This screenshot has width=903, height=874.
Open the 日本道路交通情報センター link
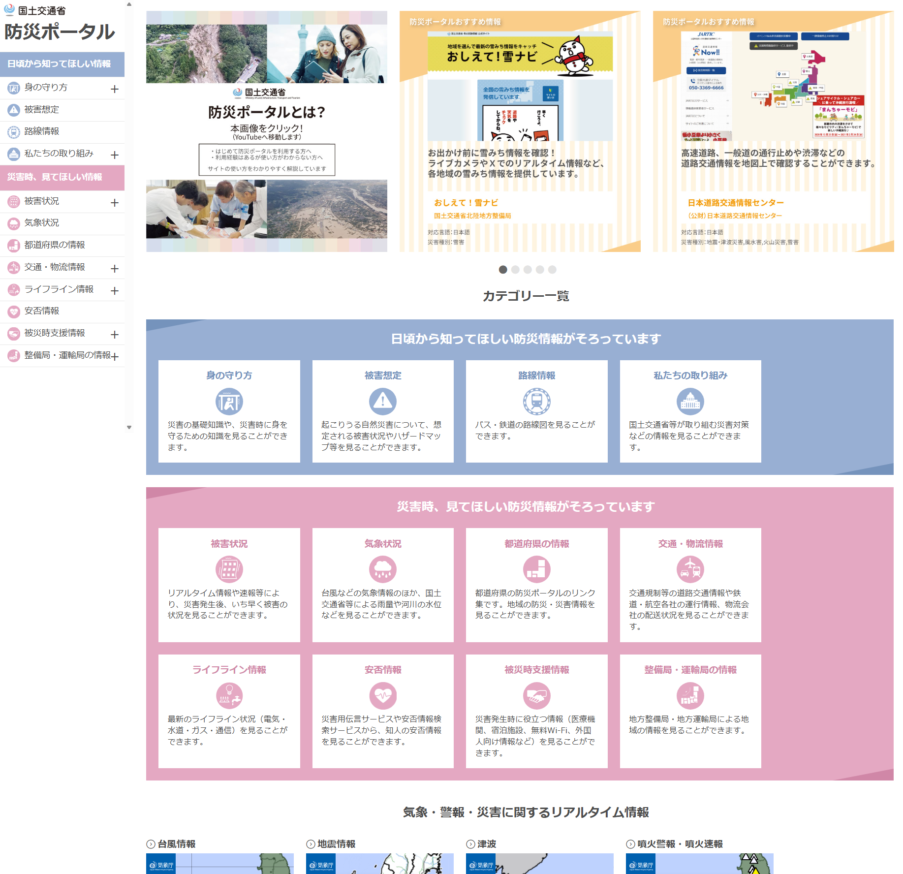click(x=735, y=203)
